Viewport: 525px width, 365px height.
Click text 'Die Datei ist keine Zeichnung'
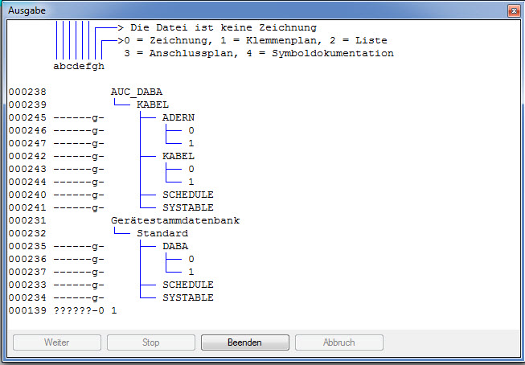click(x=224, y=27)
